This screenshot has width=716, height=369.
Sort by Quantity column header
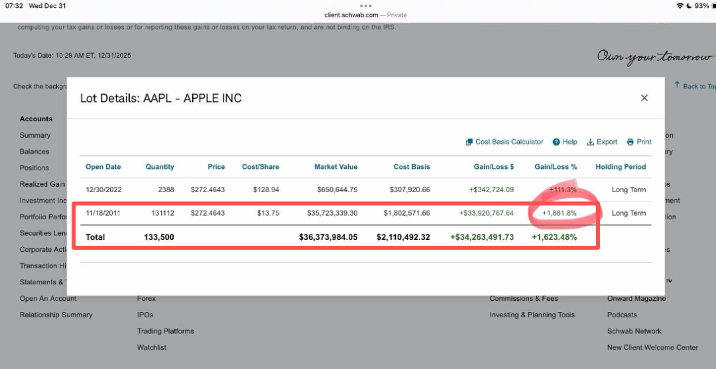pos(160,167)
